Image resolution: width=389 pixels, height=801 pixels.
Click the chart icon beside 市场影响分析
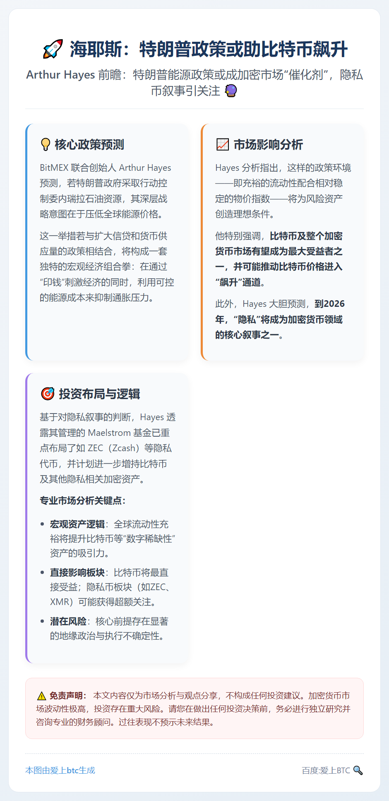(223, 145)
